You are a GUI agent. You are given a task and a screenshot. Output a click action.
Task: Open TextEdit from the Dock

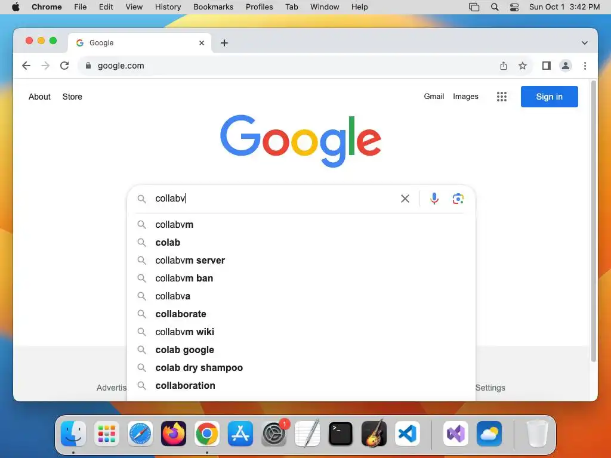click(x=307, y=434)
